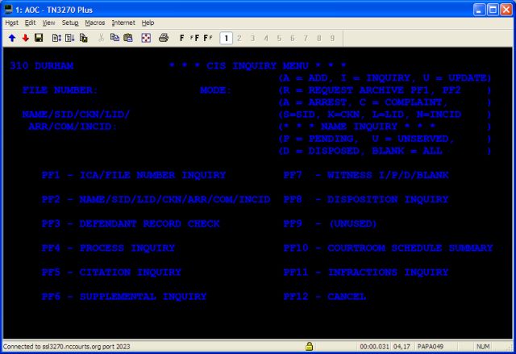Open the Setup menu

tap(70, 23)
